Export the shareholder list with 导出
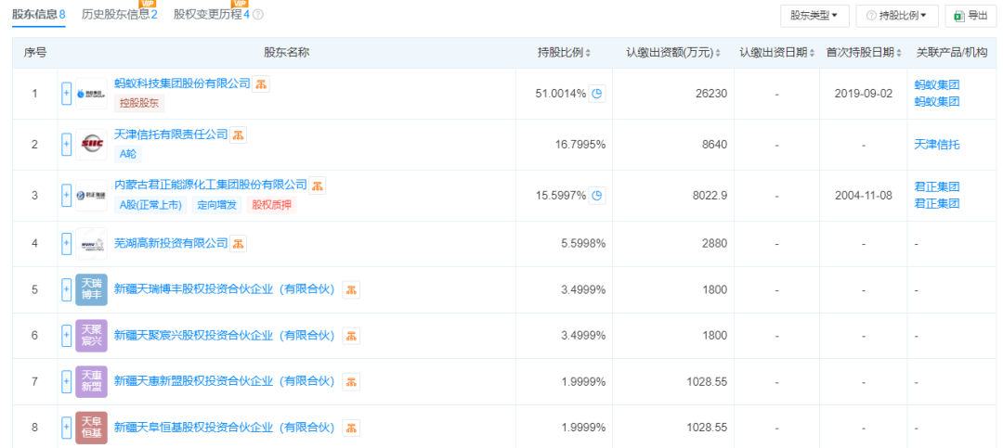This screenshot has width=1003, height=448. click(x=970, y=16)
